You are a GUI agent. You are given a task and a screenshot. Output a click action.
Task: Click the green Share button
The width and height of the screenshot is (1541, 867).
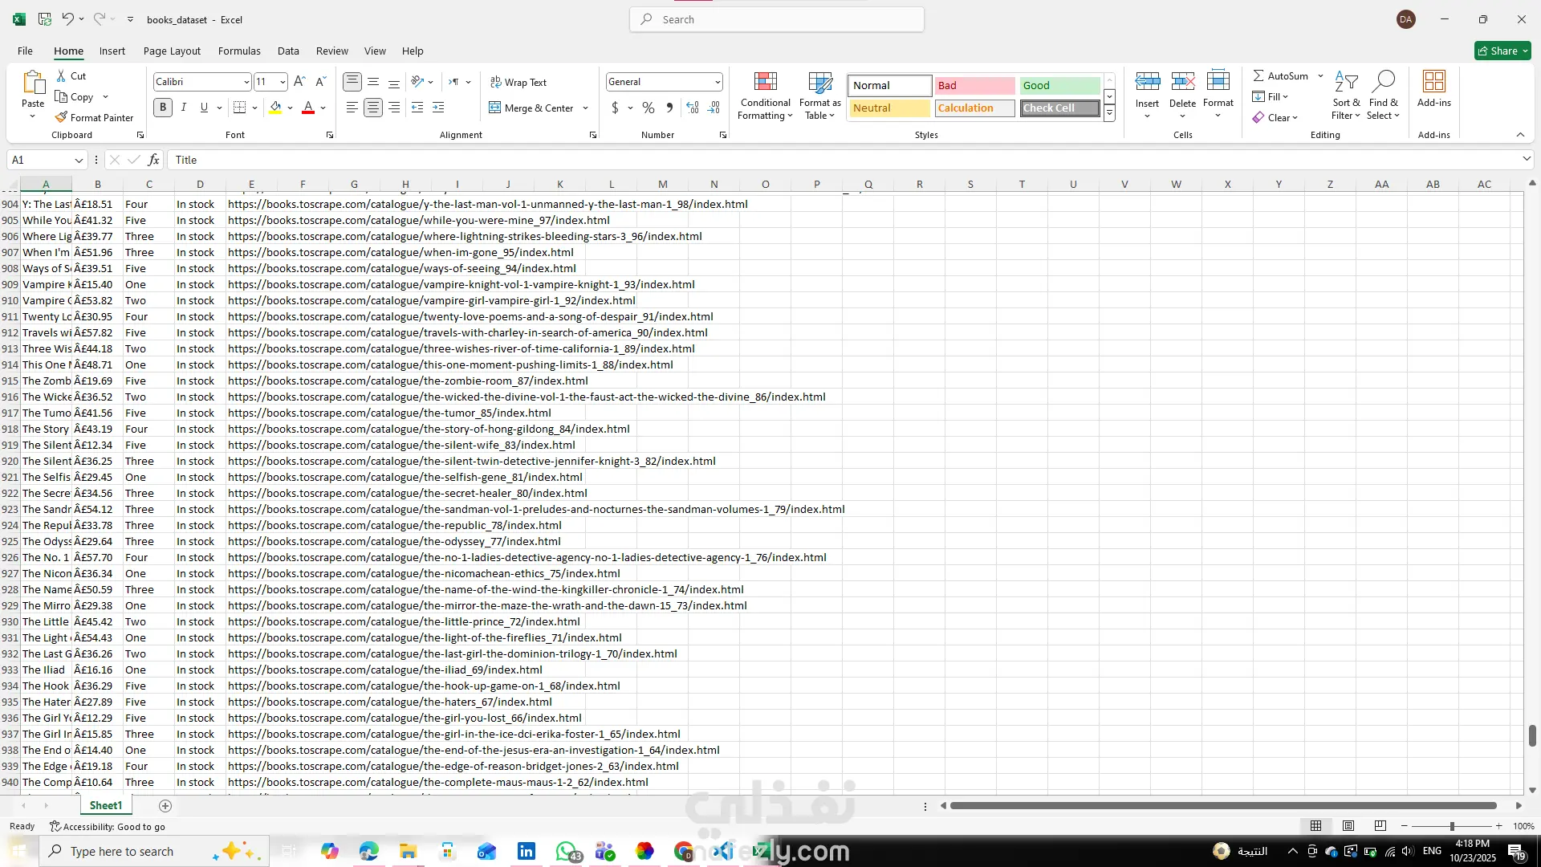[1502, 51]
